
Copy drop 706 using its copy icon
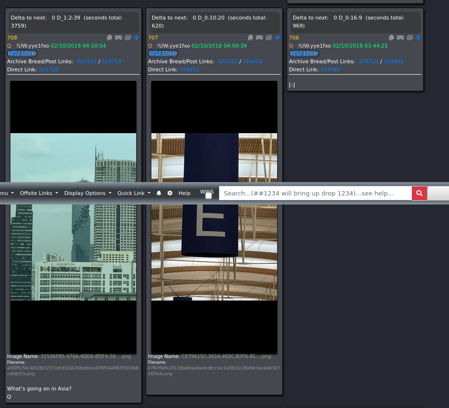(391, 38)
